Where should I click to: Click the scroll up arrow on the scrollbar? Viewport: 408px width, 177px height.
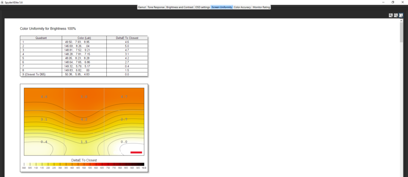pyautogui.click(x=401, y=21)
